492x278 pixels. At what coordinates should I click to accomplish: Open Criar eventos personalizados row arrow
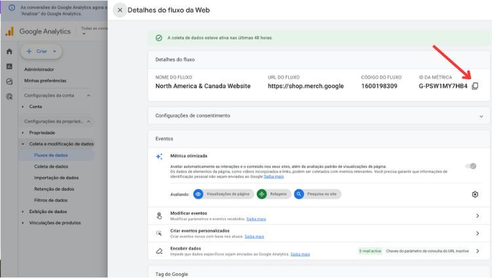tap(478, 233)
